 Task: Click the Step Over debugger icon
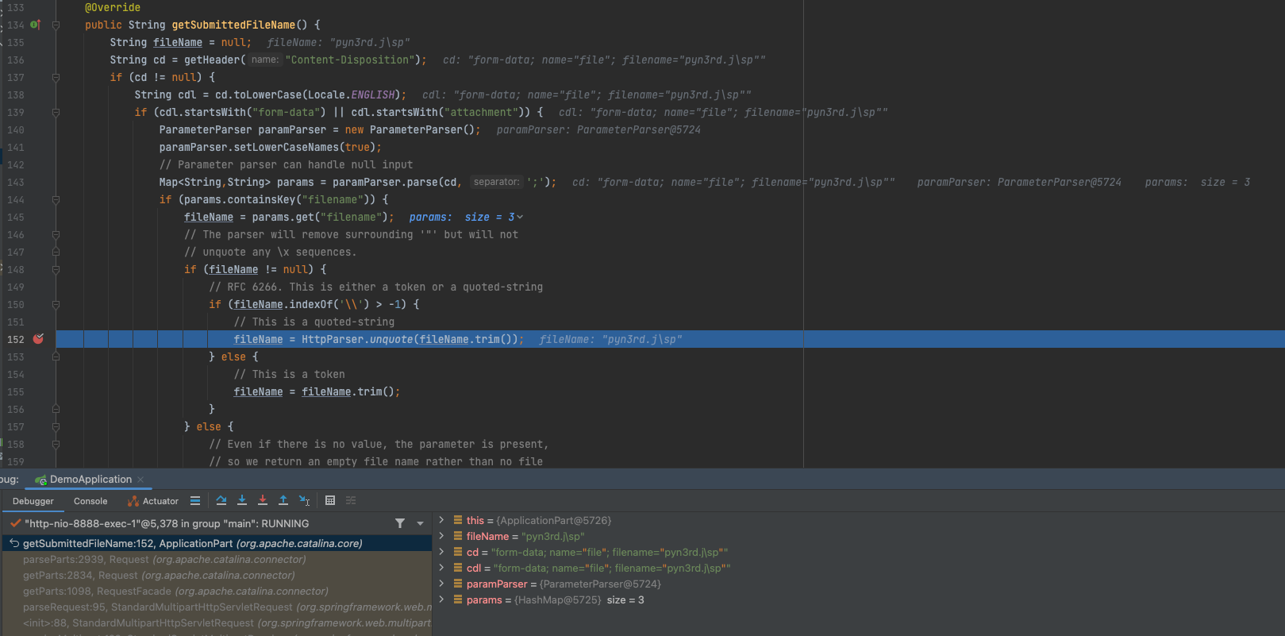[x=221, y=500]
